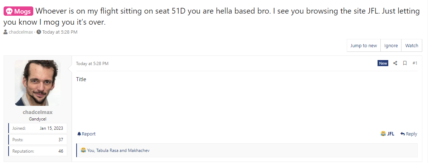Click the clock icon by thread time
The height and width of the screenshot is (163, 428).
pos(39,32)
